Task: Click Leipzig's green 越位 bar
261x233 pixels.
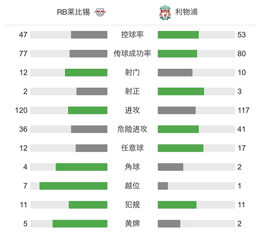Action: (73, 186)
